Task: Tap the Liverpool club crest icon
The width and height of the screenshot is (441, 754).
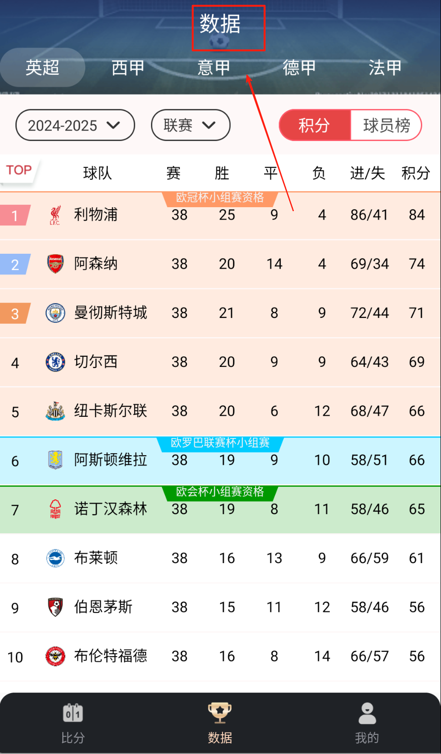Action: pyautogui.click(x=55, y=215)
